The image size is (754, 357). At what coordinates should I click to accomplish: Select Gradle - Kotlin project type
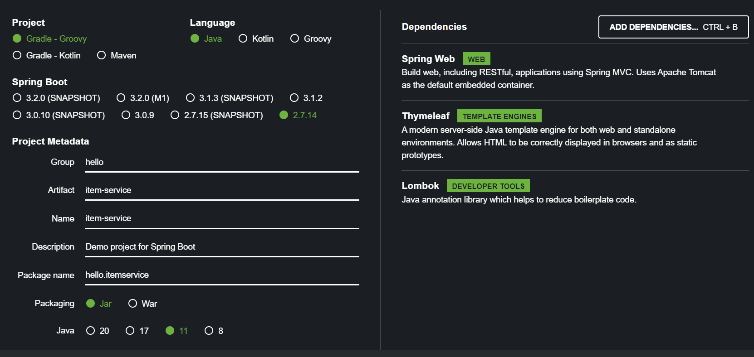tap(47, 55)
